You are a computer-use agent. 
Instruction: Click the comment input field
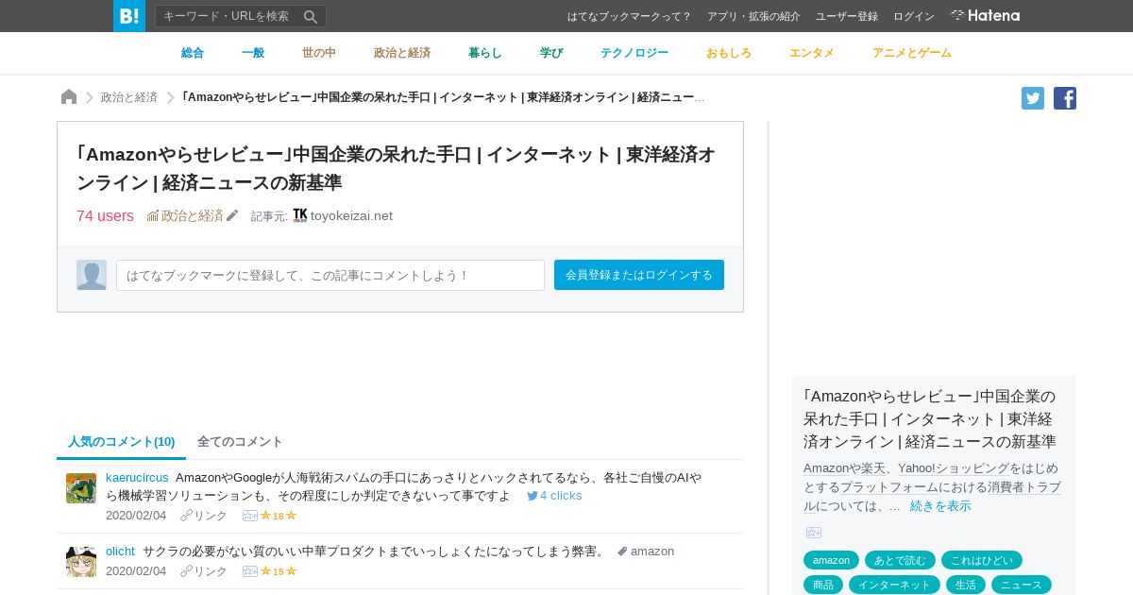click(x=330, y=275)
